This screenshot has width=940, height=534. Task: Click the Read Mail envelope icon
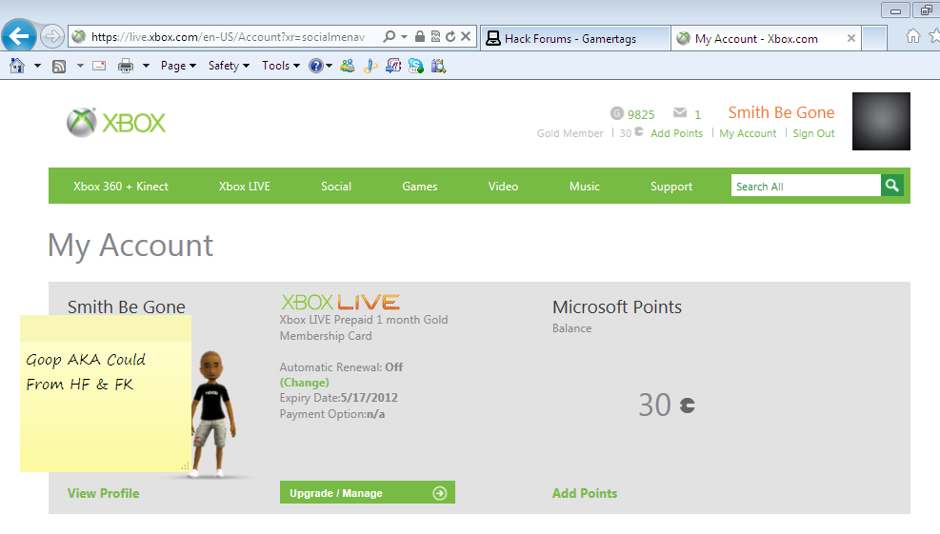pyautogui.click(x=99, y=66)
